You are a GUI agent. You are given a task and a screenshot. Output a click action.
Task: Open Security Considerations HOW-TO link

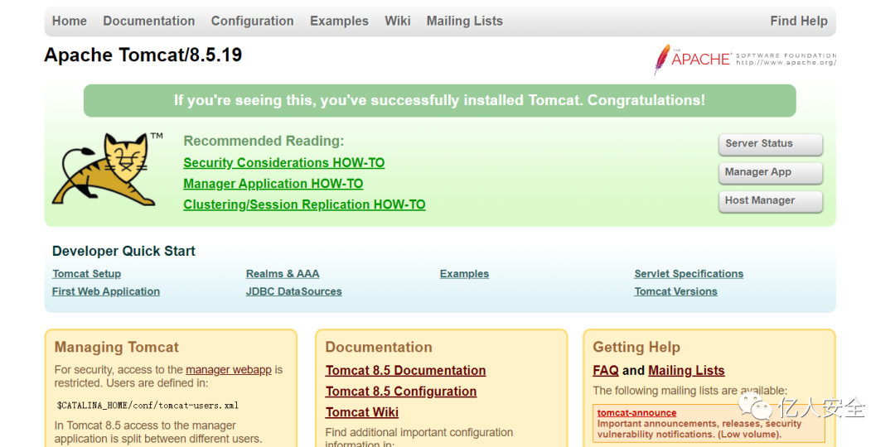(x=283, y=163)
